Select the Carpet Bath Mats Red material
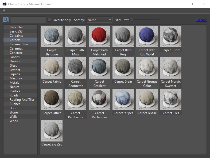Viewport: 210px width, 158px height. [x=99, y=37]
